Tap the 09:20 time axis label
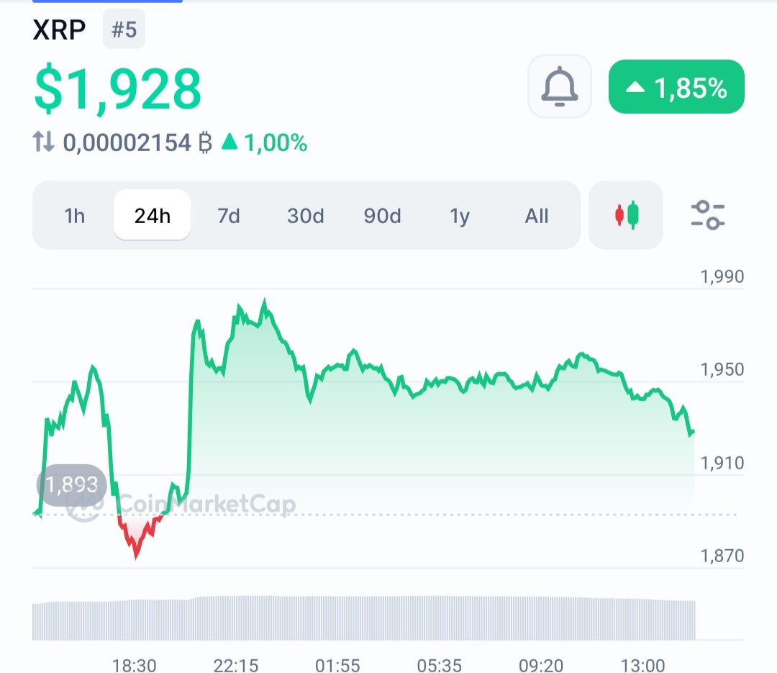777x673 pixels. tap(541, 665)
